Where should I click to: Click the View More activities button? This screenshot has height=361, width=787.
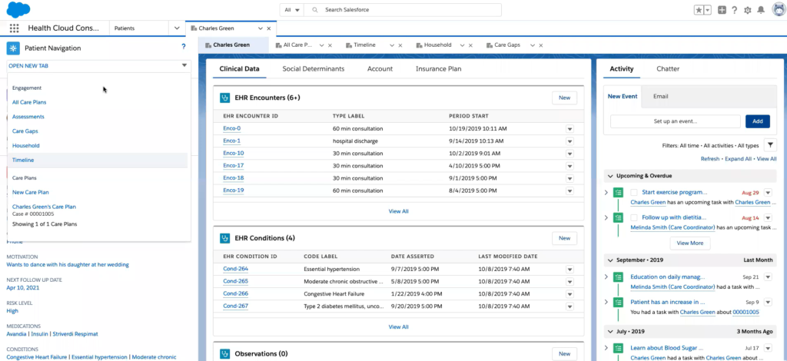(689, 243)
